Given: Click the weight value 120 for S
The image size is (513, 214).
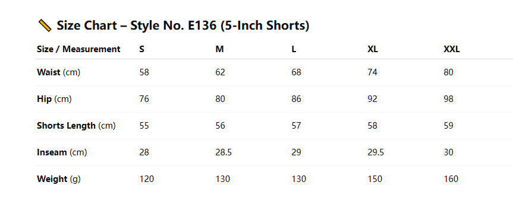Looking at the screenshot, I should pyautogui.click(x=147, y=179).
